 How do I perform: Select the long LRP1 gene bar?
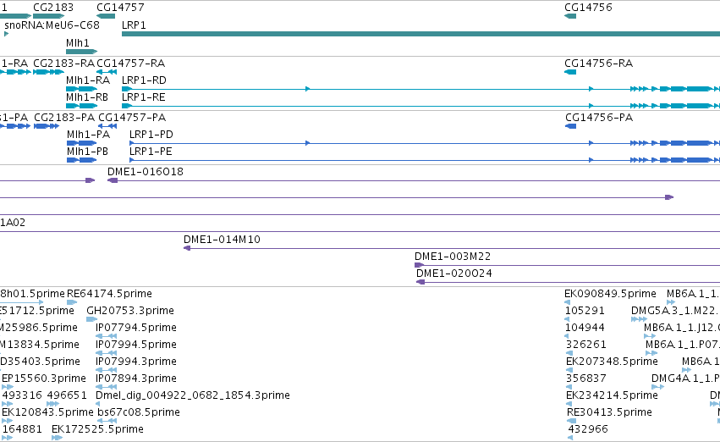pos(420,34)
